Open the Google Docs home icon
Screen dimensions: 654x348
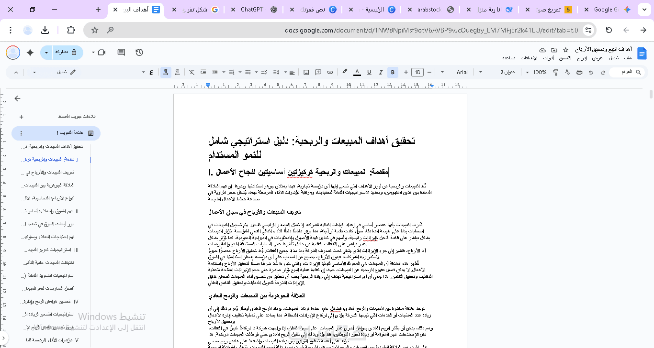click(642, 53)
